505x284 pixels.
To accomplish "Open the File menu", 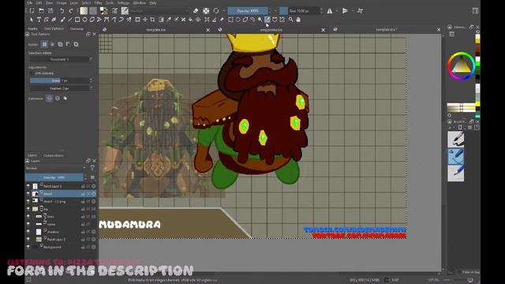I will 30,2.
